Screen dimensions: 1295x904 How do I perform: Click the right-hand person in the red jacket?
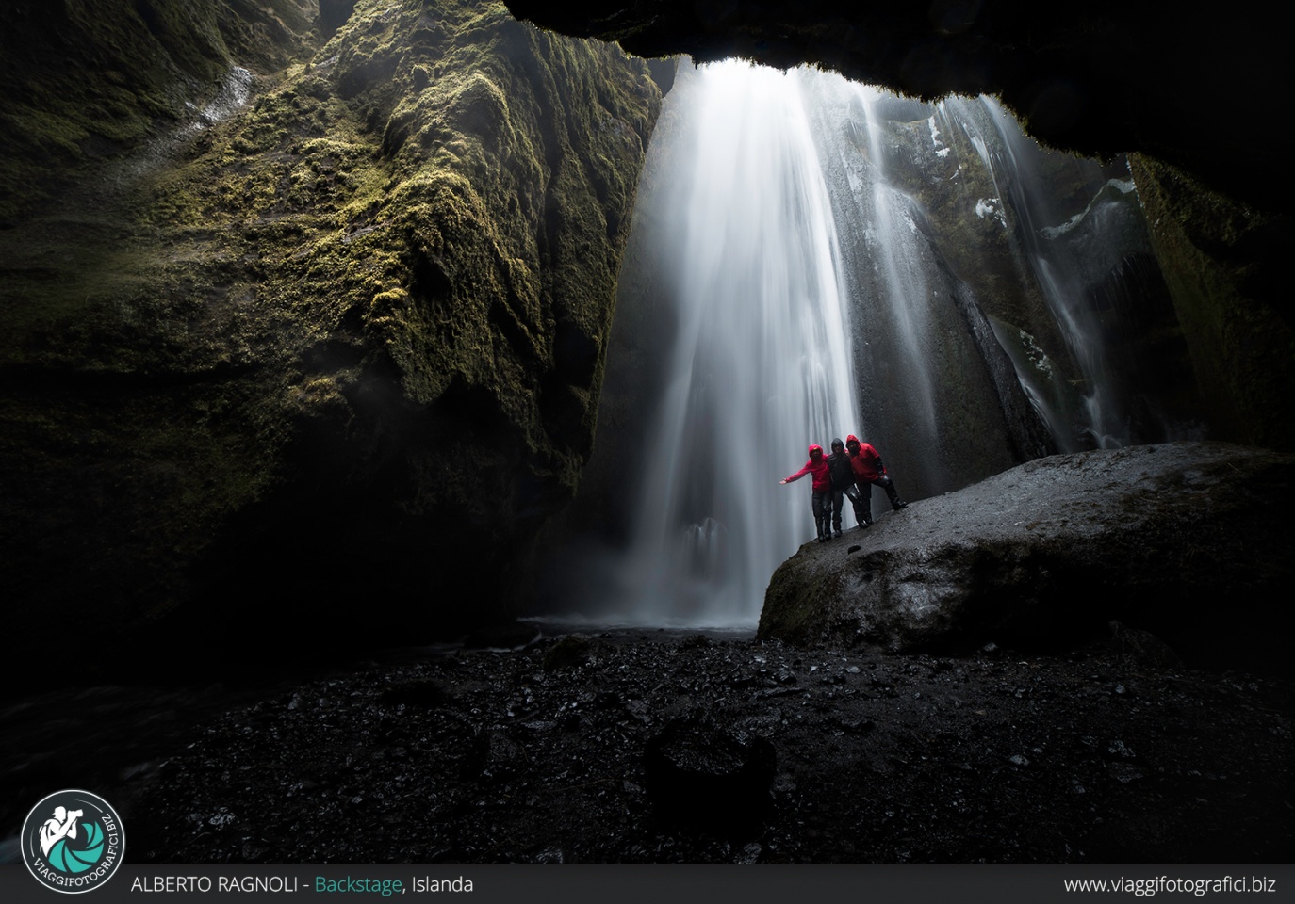[869, 471]
